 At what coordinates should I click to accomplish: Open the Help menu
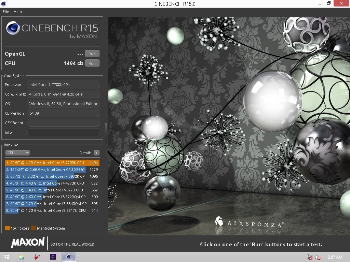pos(18,12)
